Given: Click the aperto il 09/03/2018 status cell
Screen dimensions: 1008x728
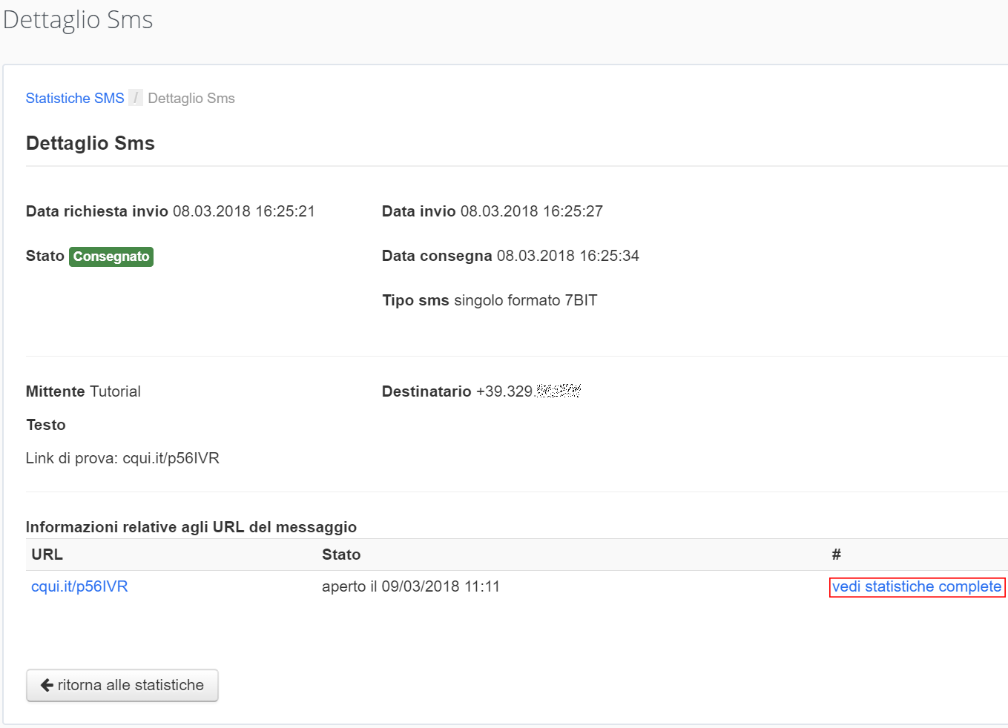Looking at the screenshot, I should tap(410, 586).
